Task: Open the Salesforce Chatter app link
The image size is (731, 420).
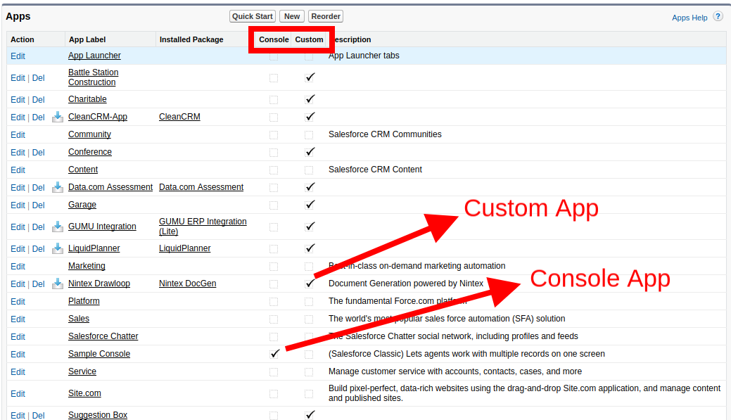Action: point(103,336)
